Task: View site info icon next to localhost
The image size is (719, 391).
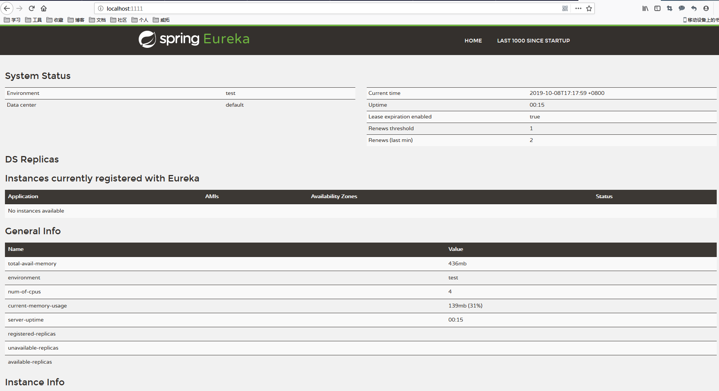Action: click(x=101, y=8)
